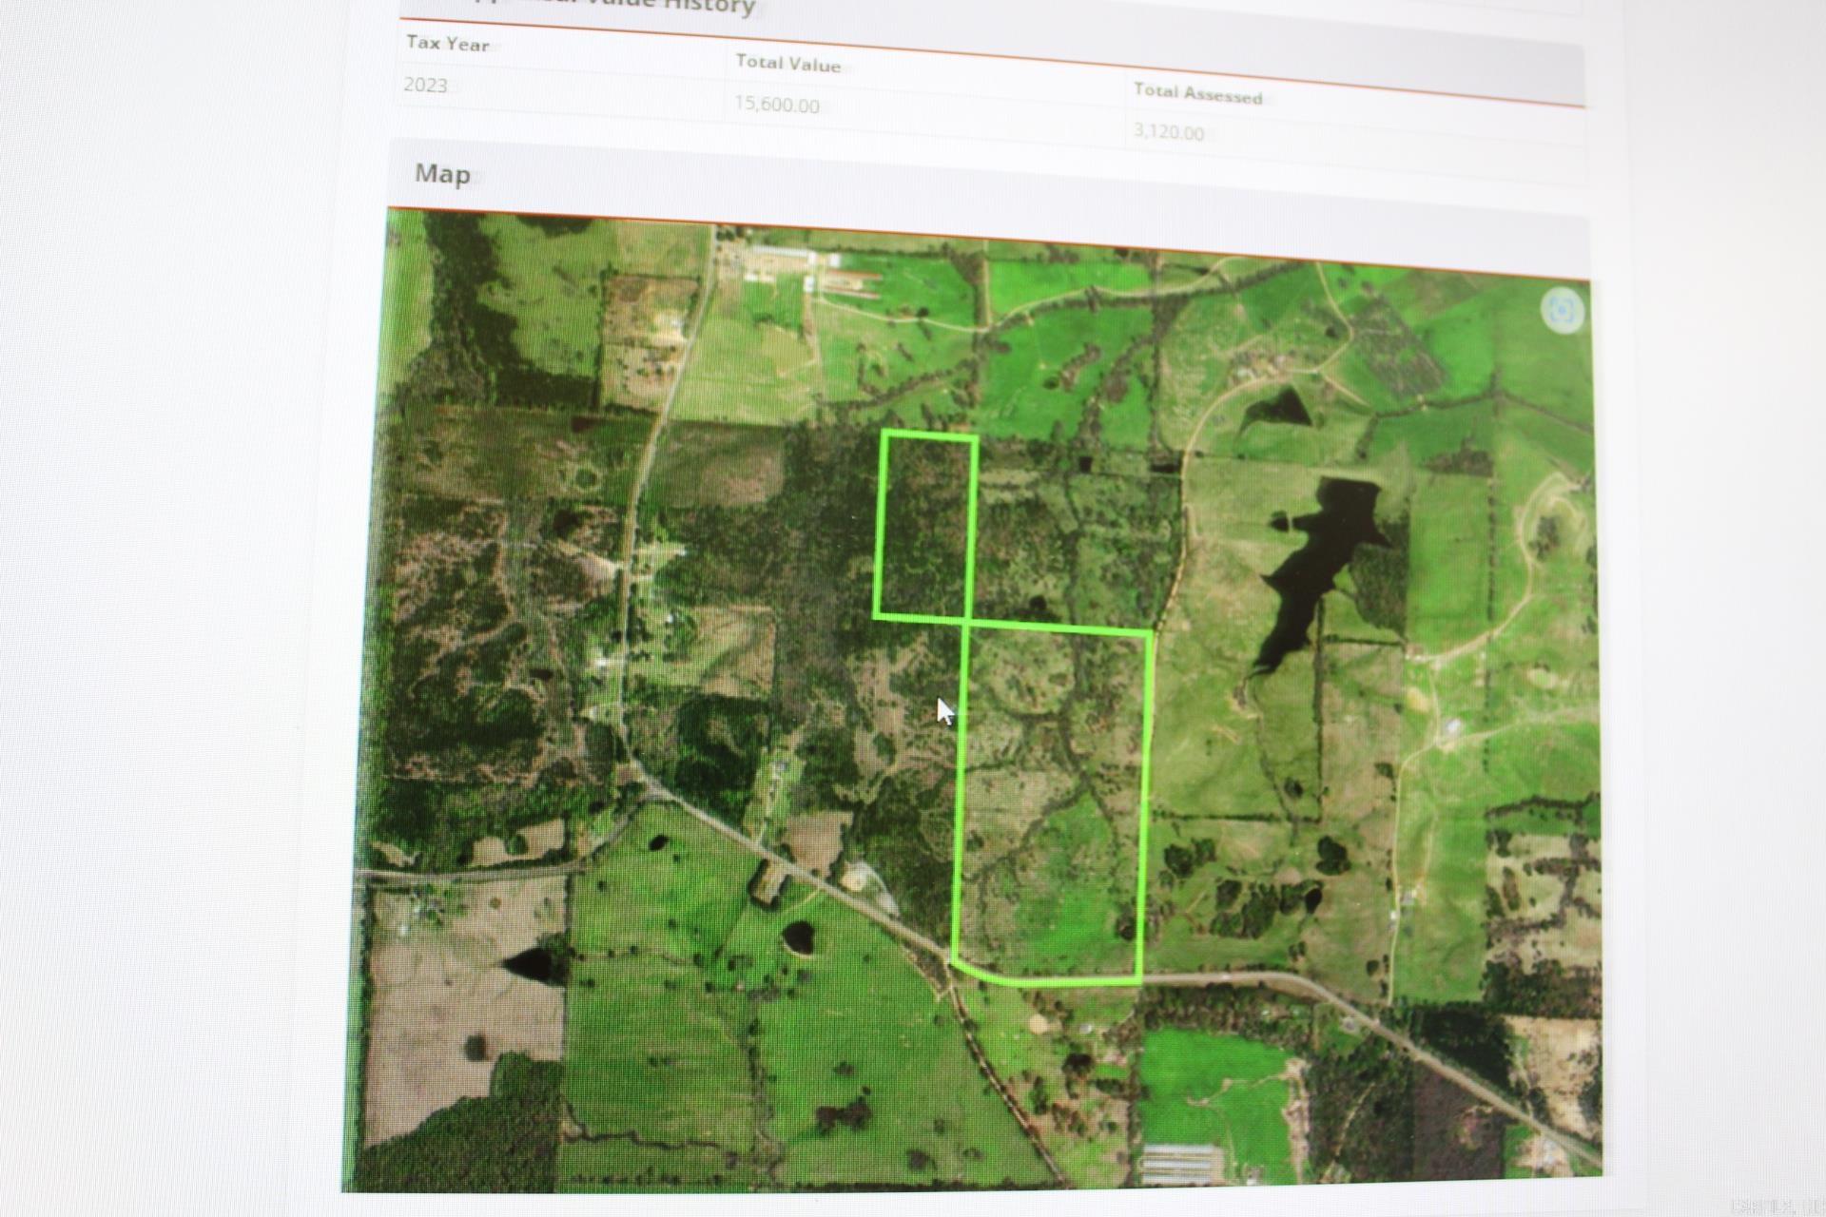Click the dark pond in bottom-left tan field

click(533, 964)
